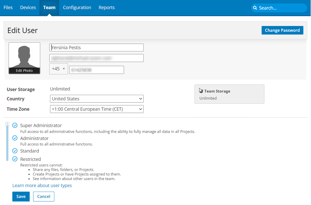The height and width of the screenshot is (205, 311).
Task: Choose the Standard user type
Action: click(x=15, y=151)
